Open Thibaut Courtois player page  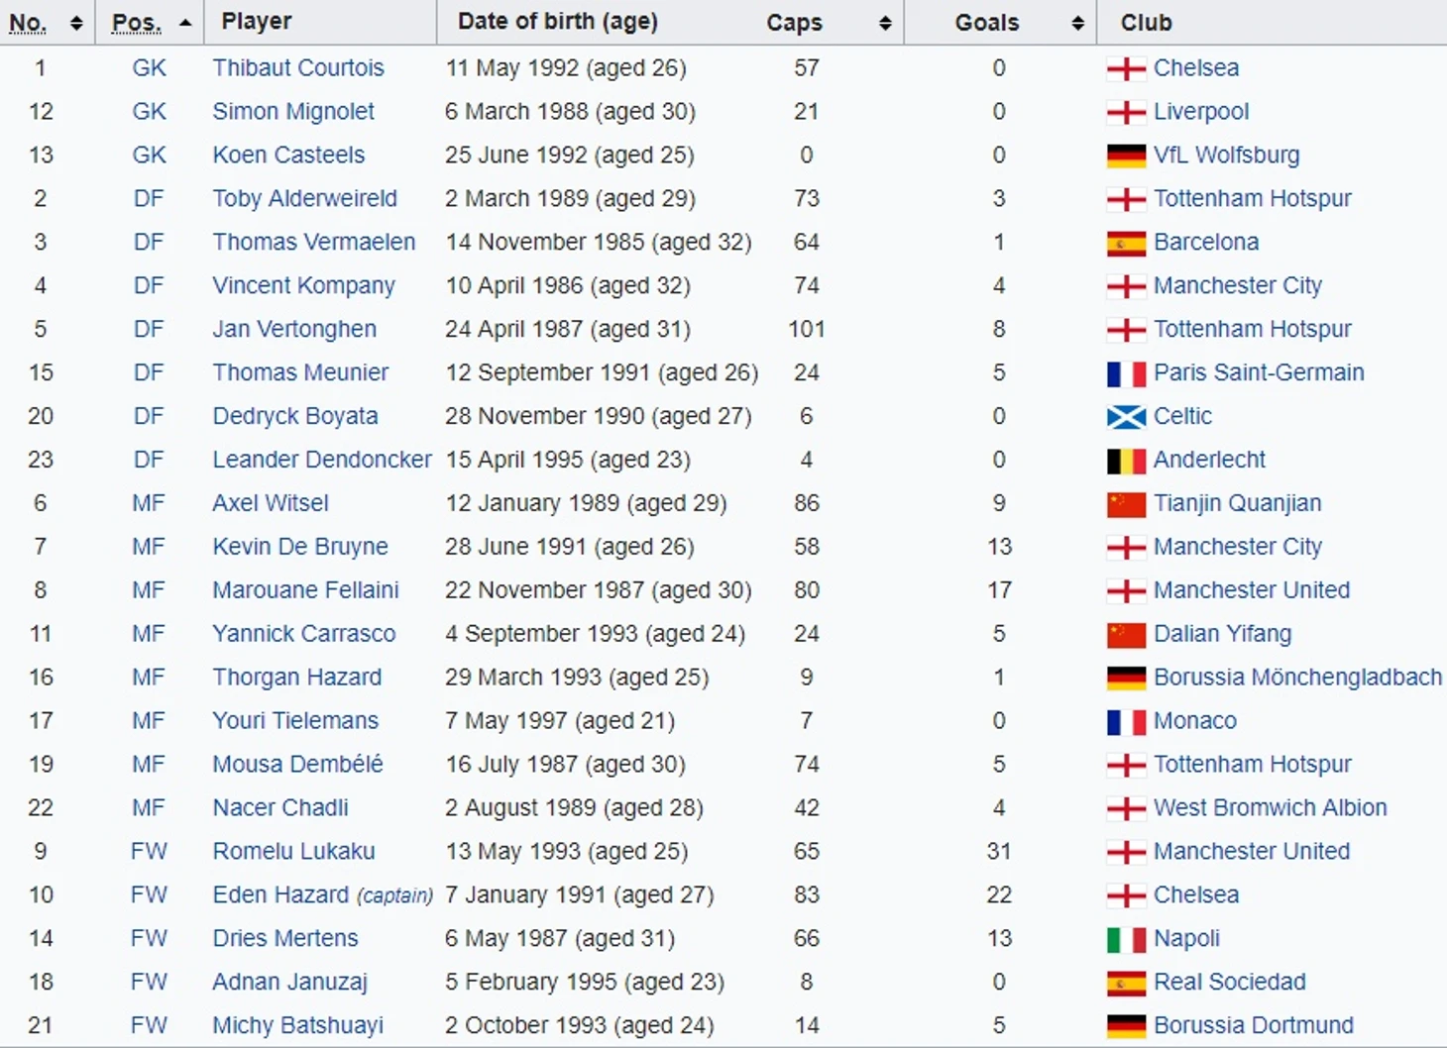(298, 68)
